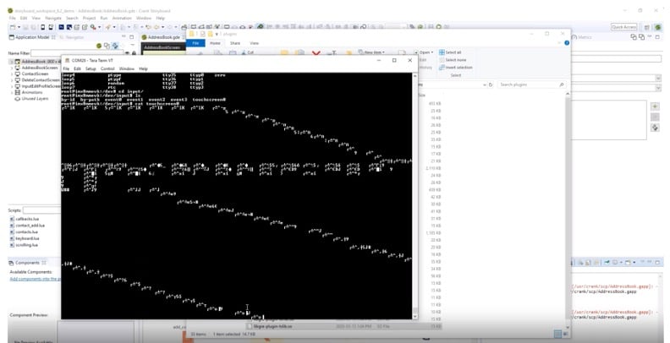Image resolution: width=670 pixels, height=343 pixels.
Task: Click the green Storyboard perspective icon
Action: [657, 27]
